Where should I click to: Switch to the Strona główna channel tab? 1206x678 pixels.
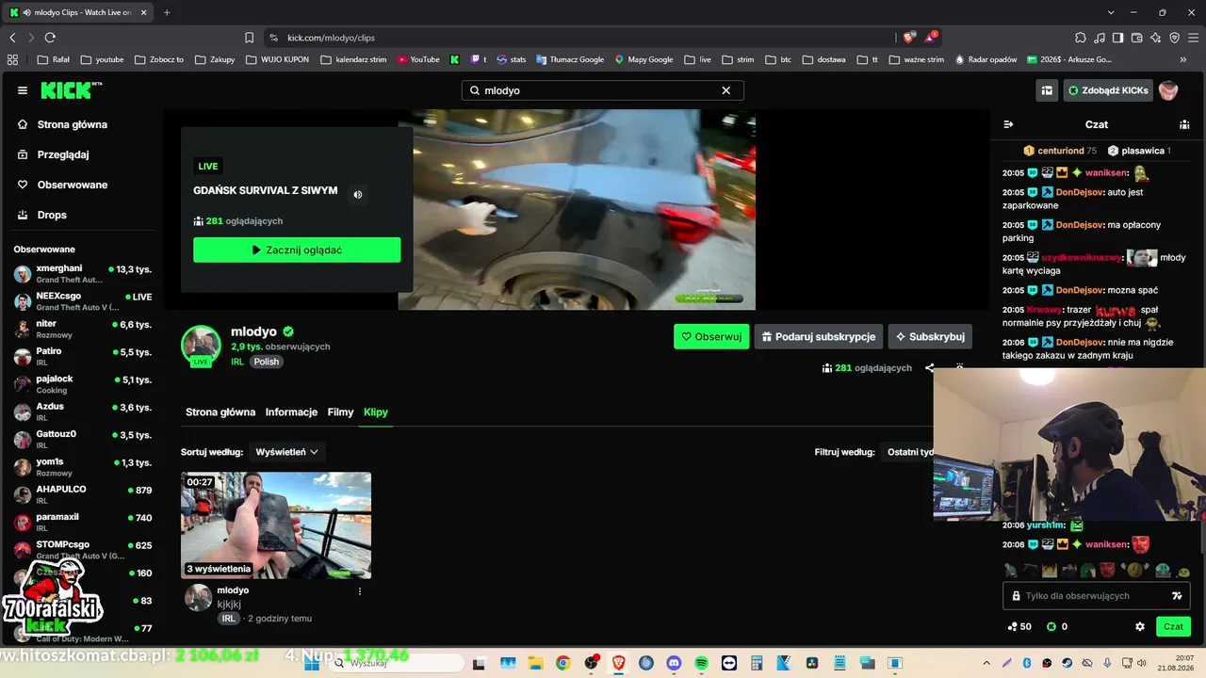point(220,412)
